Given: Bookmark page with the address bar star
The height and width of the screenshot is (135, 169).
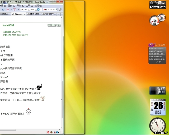Looking at the screenshot, I should [x=36, y=9].
